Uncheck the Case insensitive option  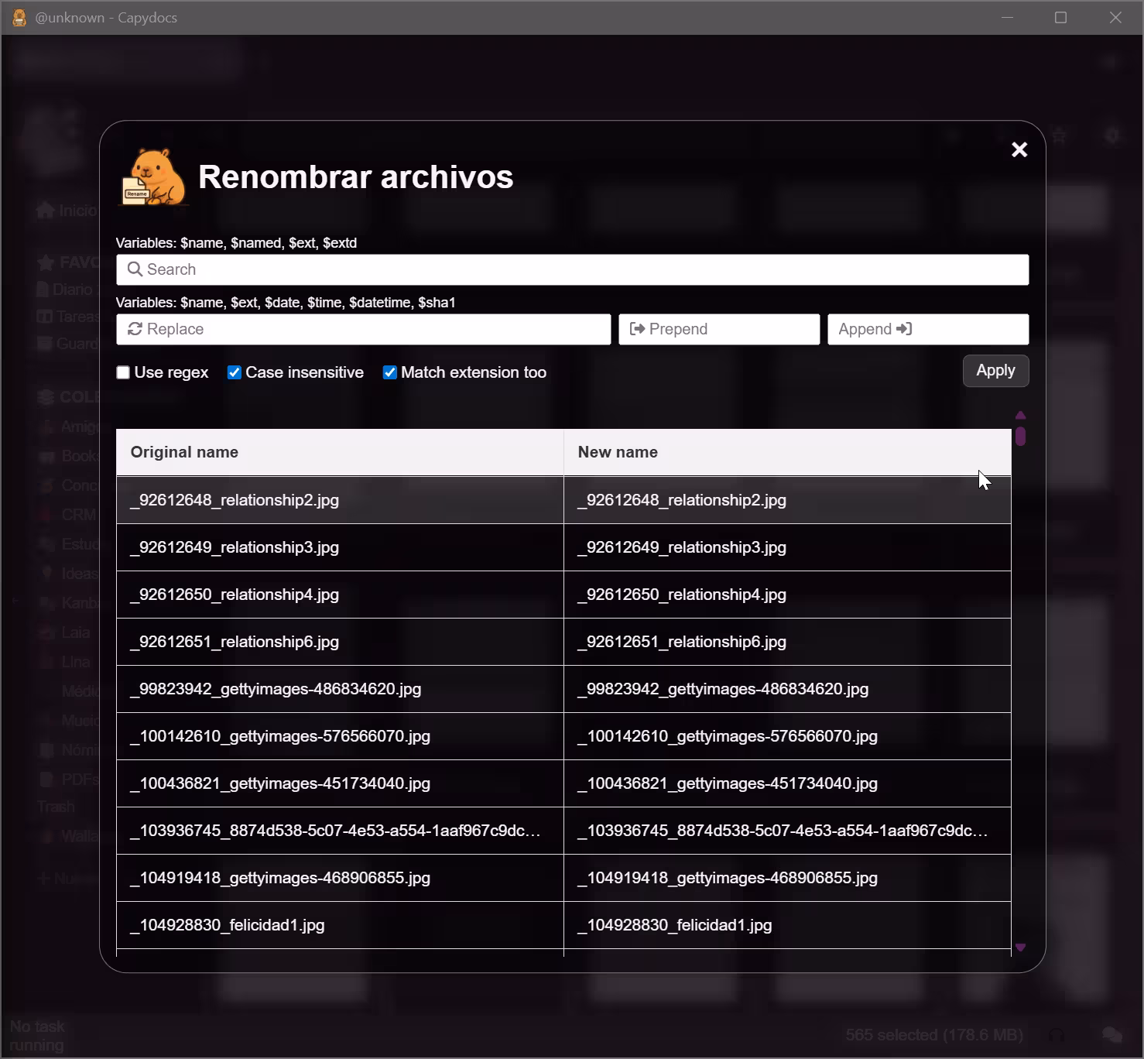[x=235, y=372]
